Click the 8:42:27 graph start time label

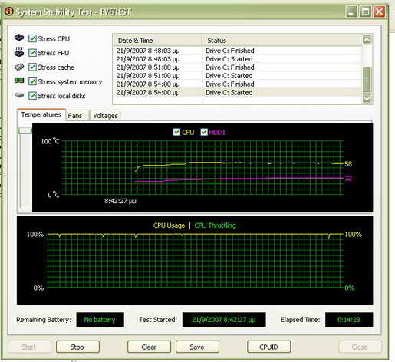coord(120,201)
